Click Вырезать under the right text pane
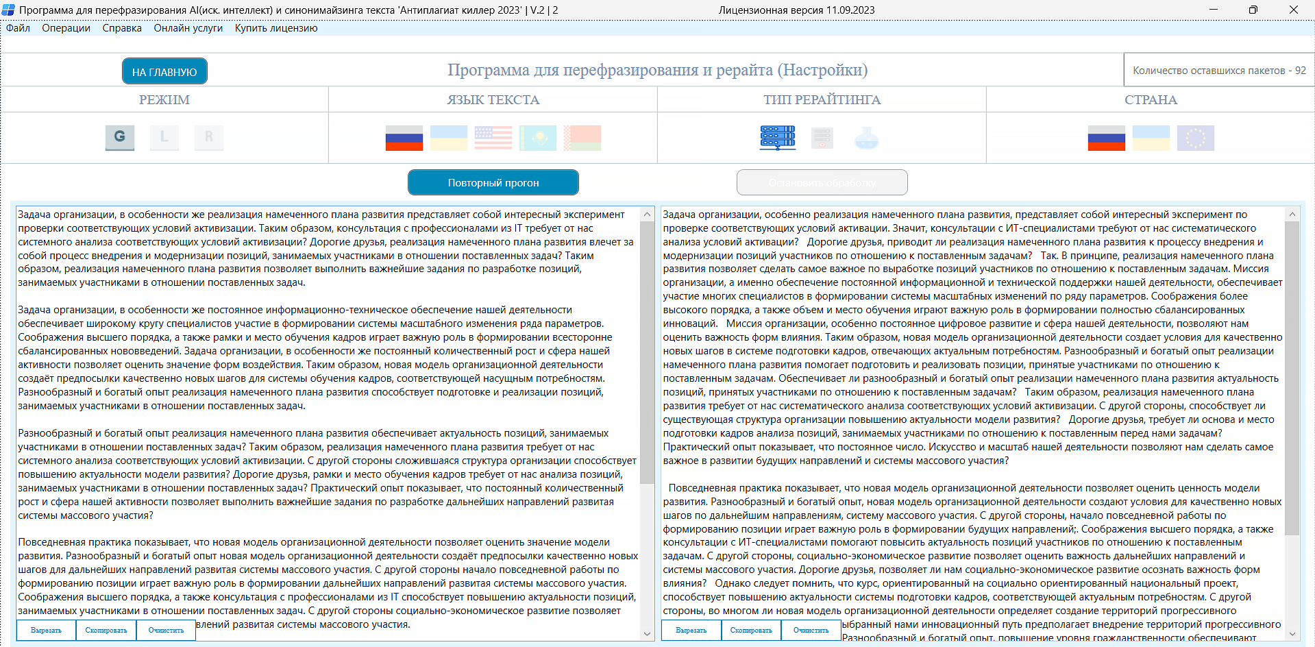The height and width of the screenshot is (647, 1315). 691,630
